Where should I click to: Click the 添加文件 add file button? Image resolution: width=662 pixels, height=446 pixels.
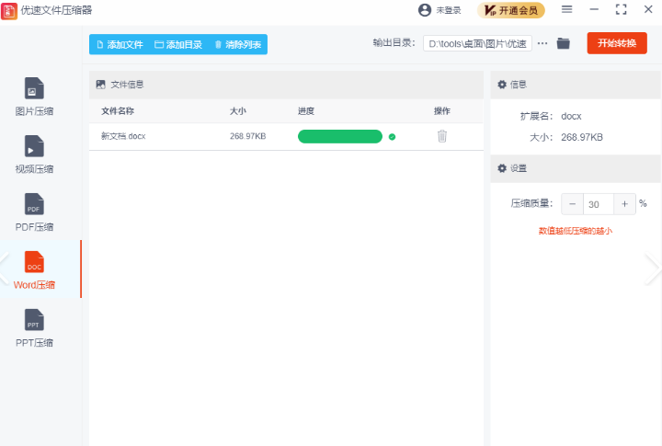pos(120,44)
